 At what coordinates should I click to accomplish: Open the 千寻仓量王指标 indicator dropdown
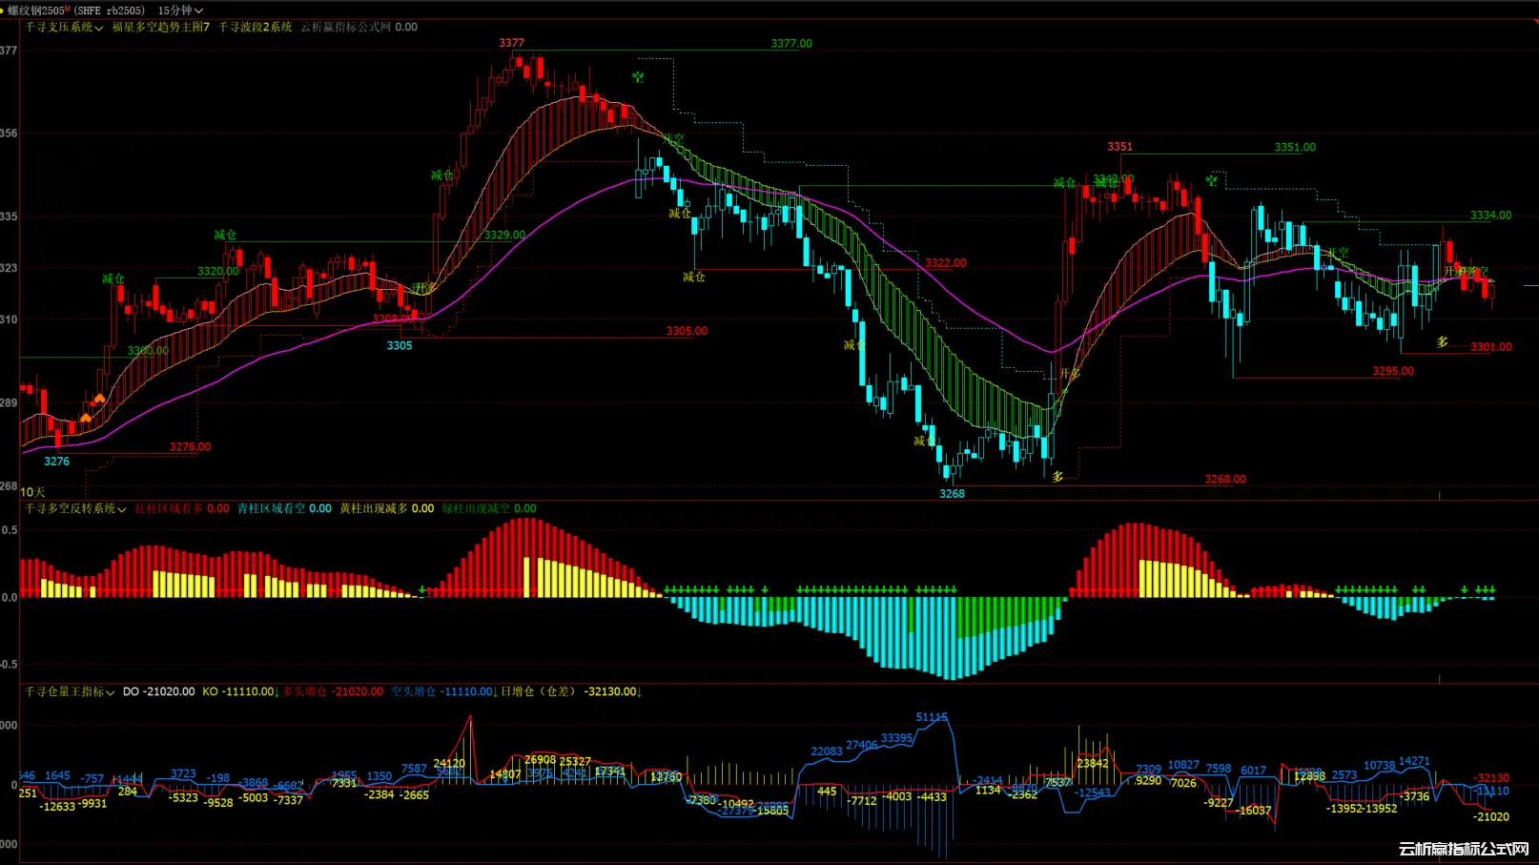(x=70, y=692)
